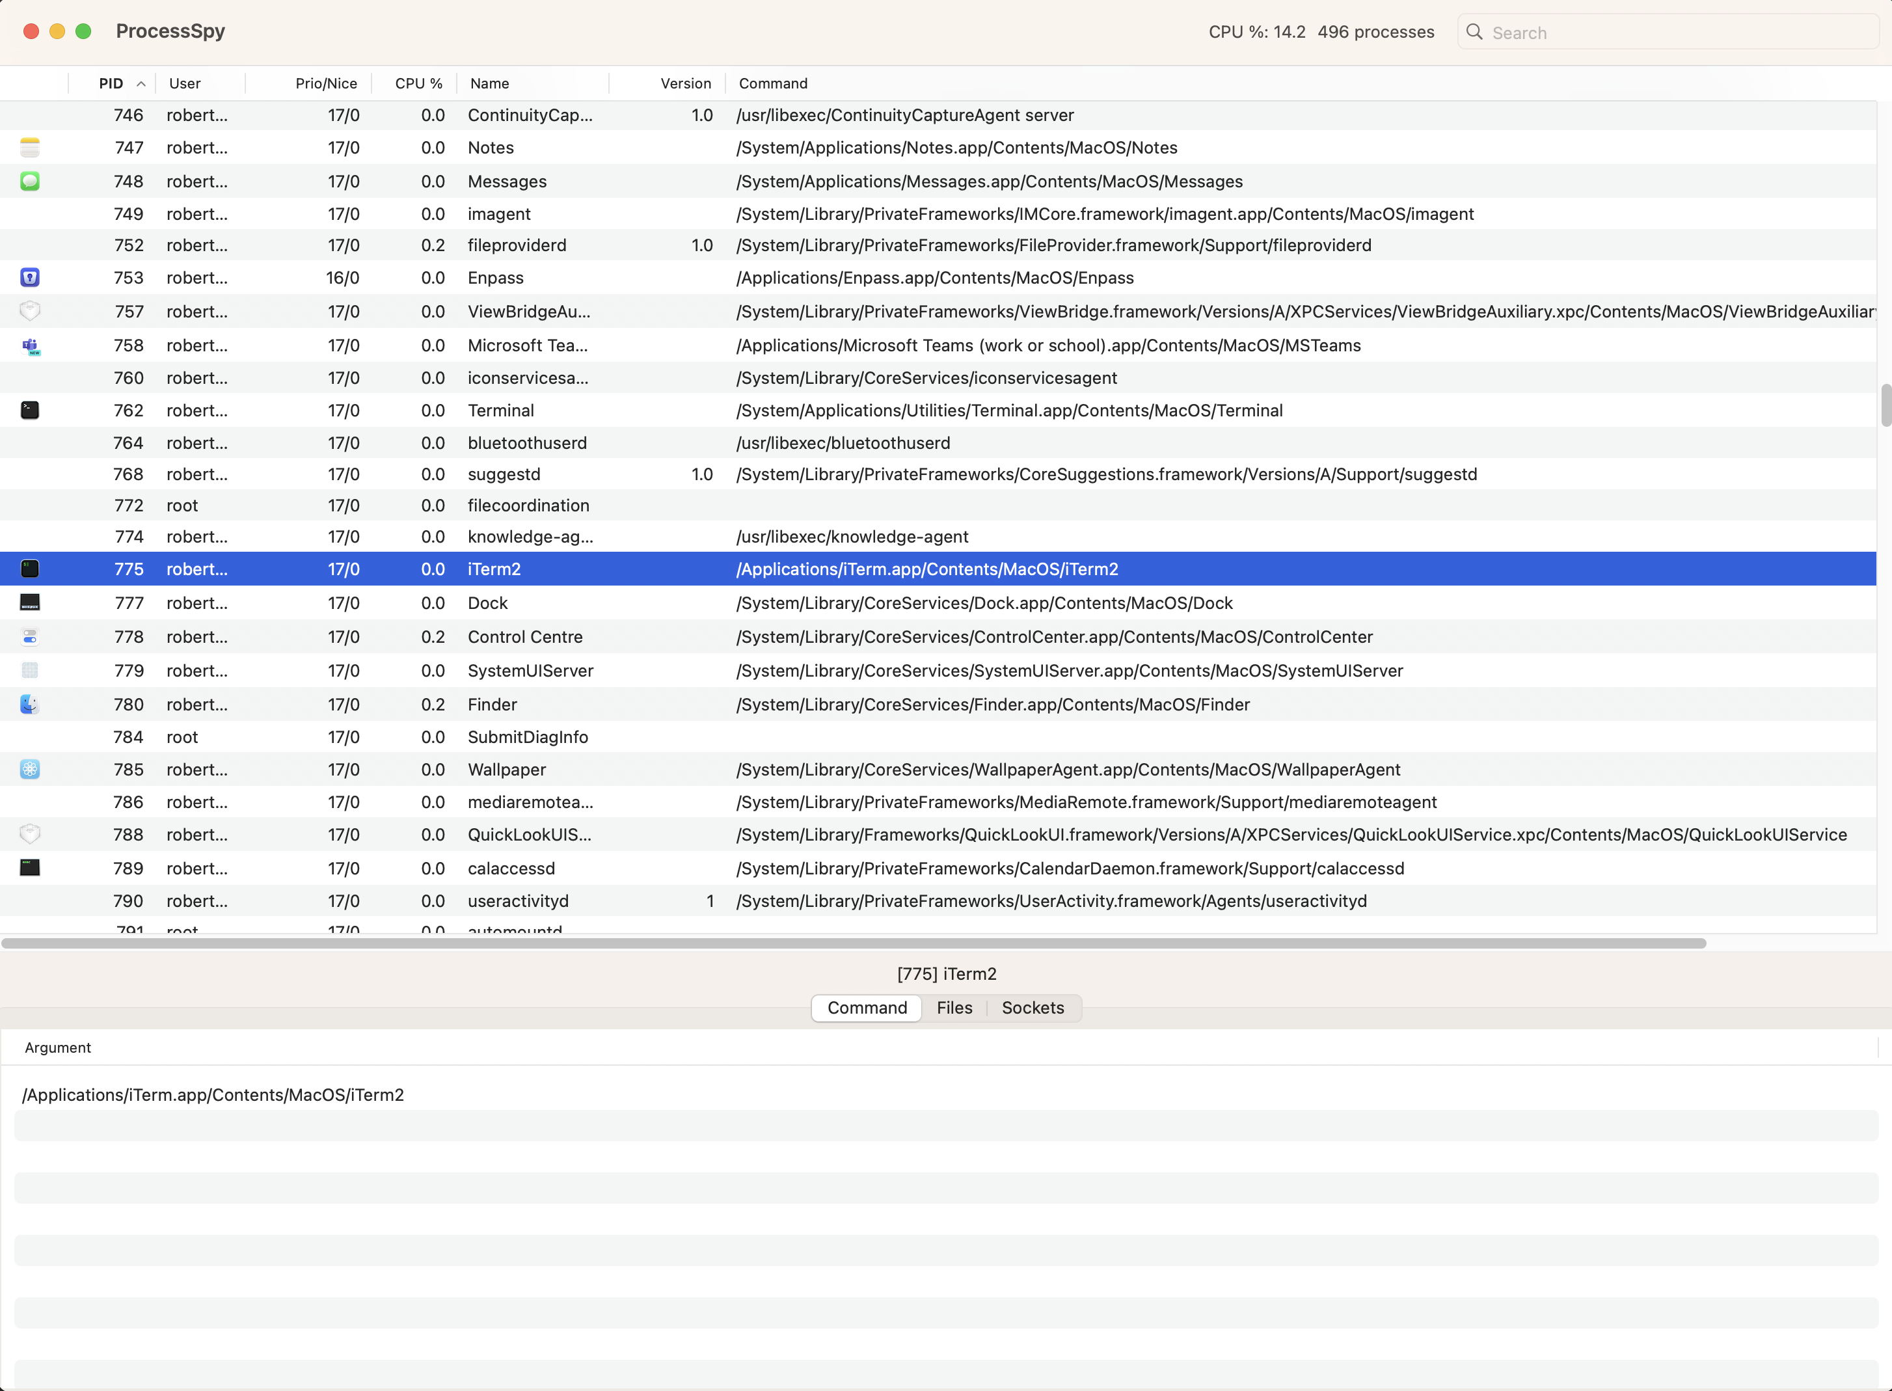The width and height of the screenshot is (1892, 1391).
Task: Sort by the CPU % column header
Action: point(414,83)
